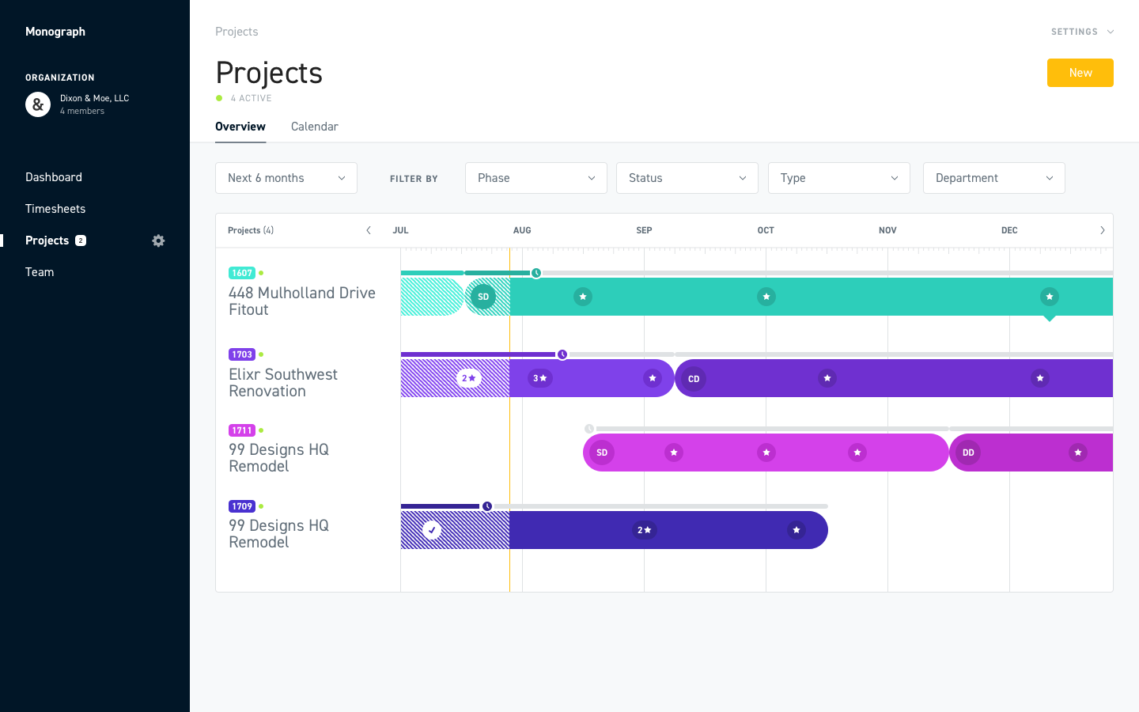Viewport: 1139px width, 712px height.
Task: Go to previous months with left chevron
Action: [369, 230]
